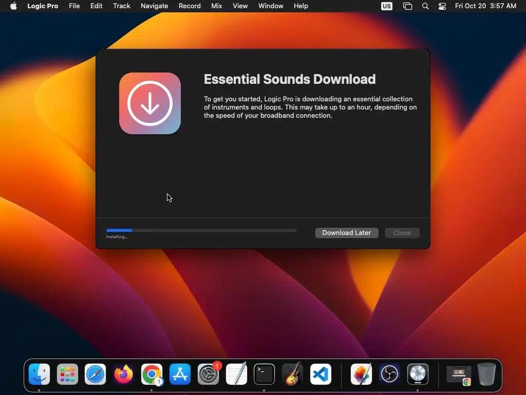Image resolution: width=526 pixels, height=395 pixels.
Task: Launch Firefox from the Dock
Action: (x=123, y=374)
